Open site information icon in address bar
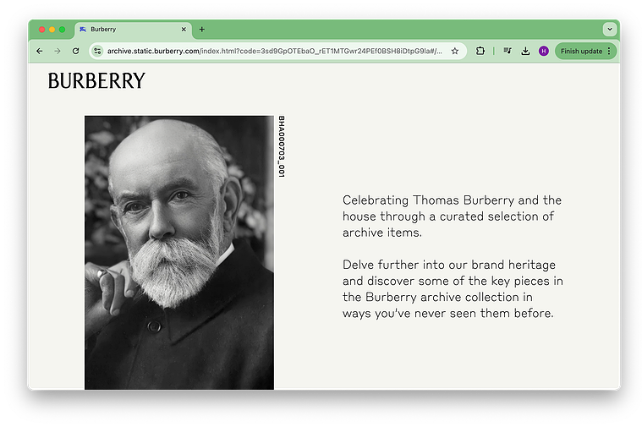 click(97, 52)
